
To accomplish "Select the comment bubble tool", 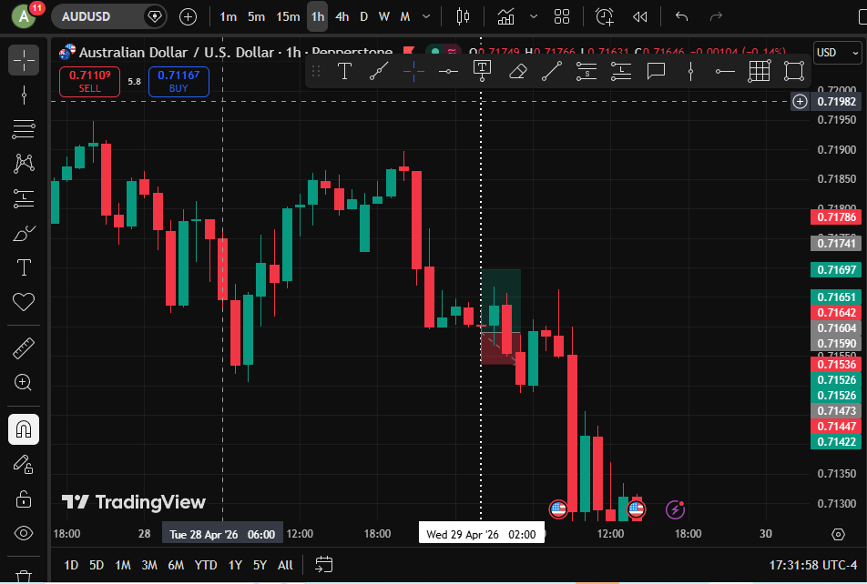I will (x=656, y=71).
